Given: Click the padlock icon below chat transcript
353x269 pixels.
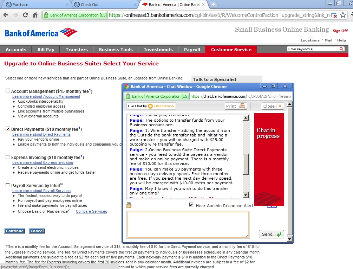Looking at the screenshot, I should click(x=129, y=205).
